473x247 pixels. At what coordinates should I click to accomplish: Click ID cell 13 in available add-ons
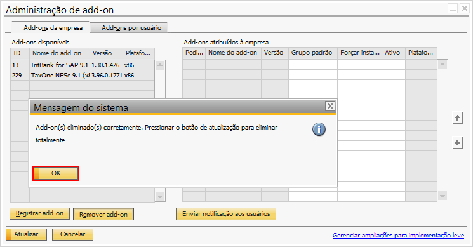20,65
